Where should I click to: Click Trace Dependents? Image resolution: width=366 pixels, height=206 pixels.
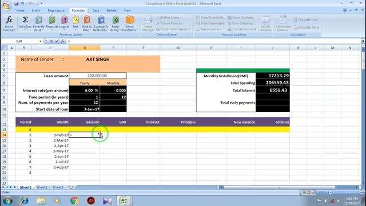[210, 23]
